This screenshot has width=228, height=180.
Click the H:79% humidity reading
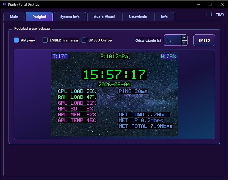(x=168, y=56)
